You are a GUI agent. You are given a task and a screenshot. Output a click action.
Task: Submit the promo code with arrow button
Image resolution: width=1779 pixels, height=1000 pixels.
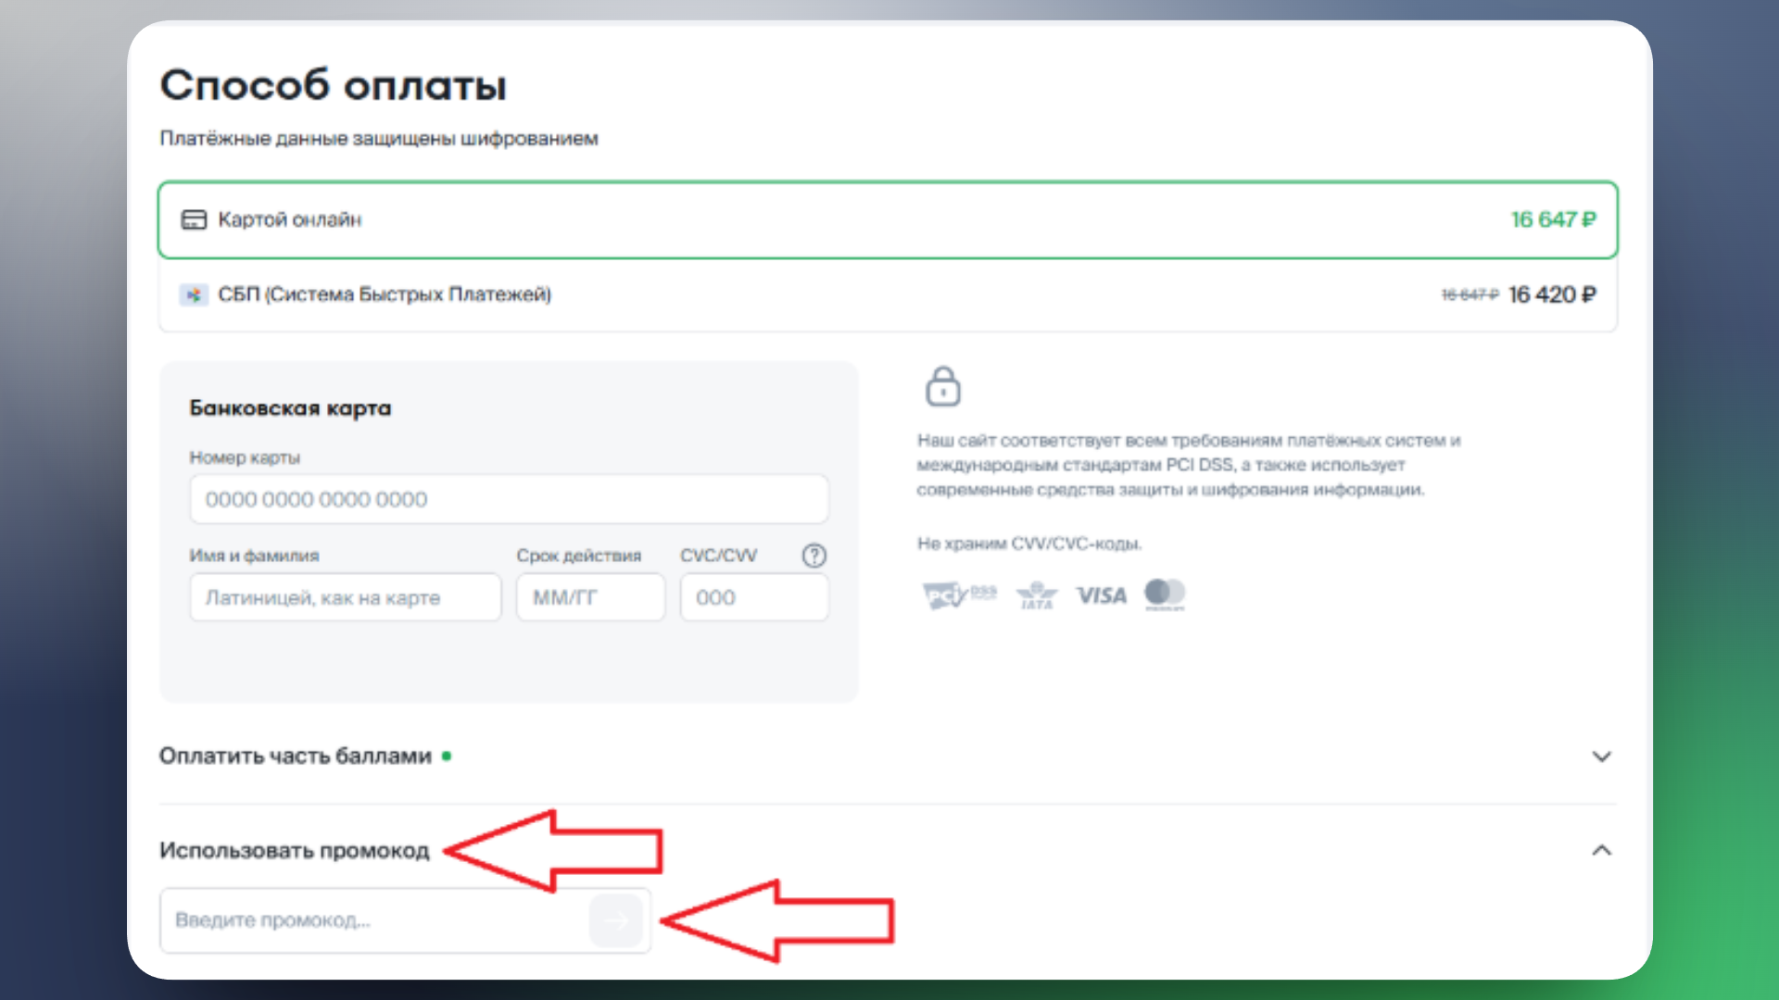[616, 920]
